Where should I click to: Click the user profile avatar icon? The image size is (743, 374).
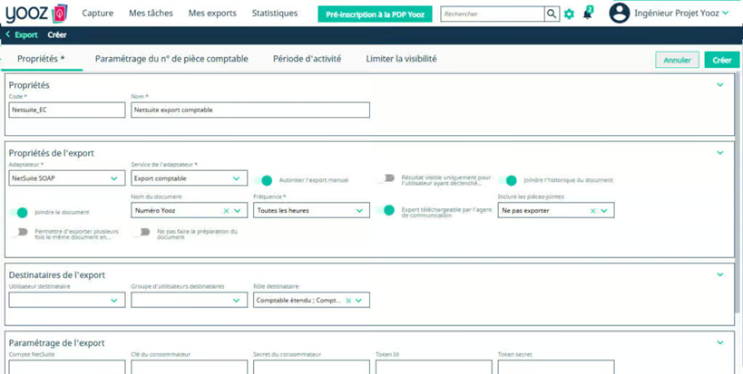pos(620,14)
